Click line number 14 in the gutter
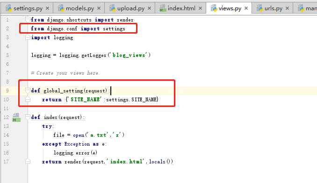The image size is (317, 183). coord(6,135)
